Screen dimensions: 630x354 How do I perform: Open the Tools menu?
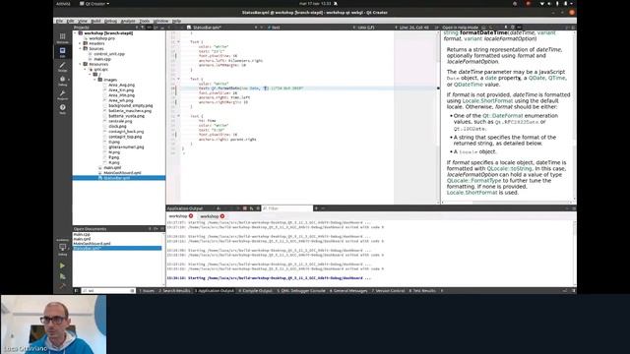coord(145,21)
